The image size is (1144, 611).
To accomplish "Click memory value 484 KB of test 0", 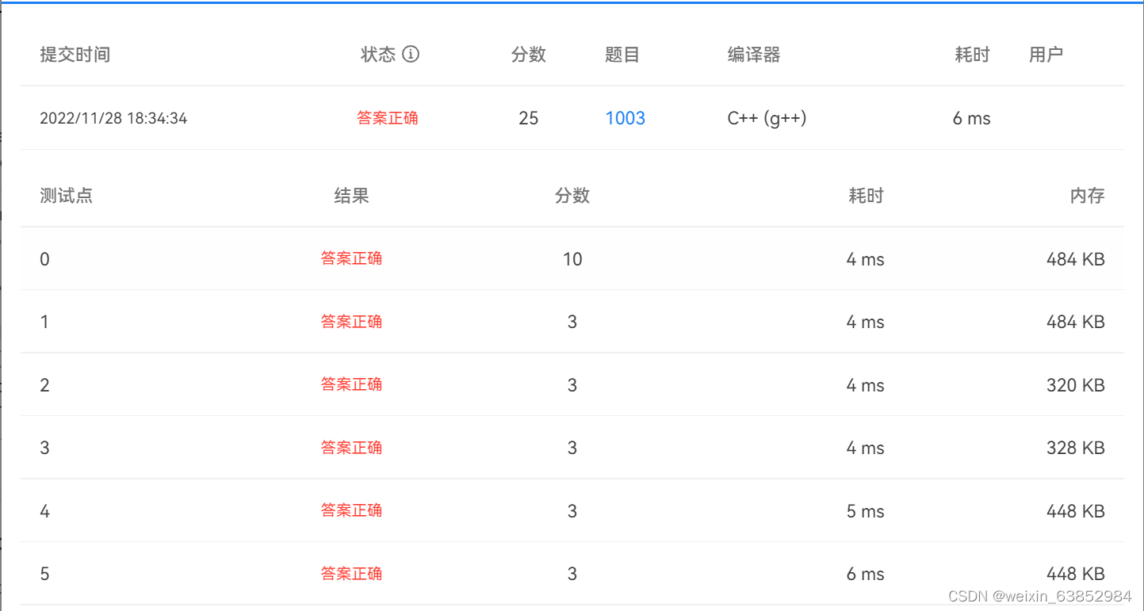I will 1076,258.
